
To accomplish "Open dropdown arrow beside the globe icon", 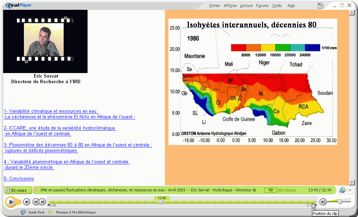I will 350,190.
